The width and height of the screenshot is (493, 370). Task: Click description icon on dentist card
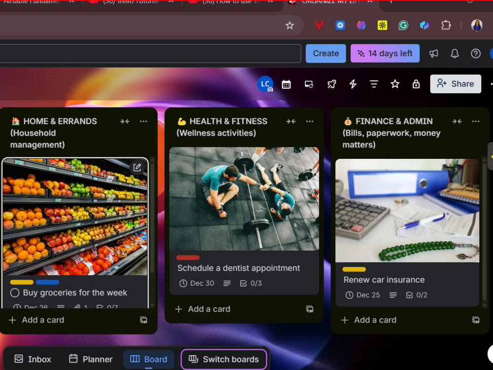227,284
